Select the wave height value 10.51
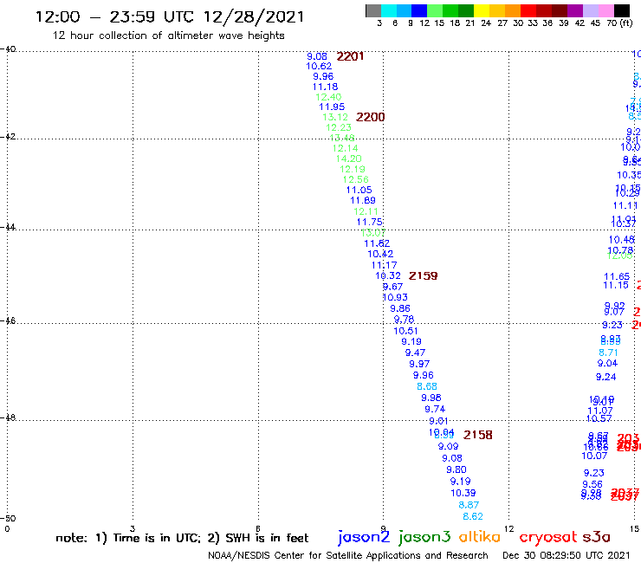Image resolution: width=641 pixels, height=563 pixels. point(406,331)
